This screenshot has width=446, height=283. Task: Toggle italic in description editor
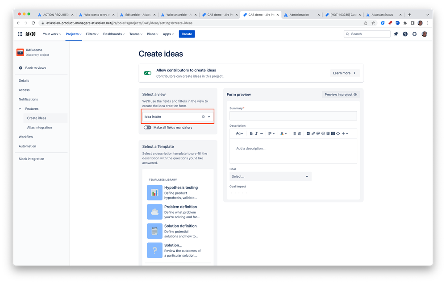pyautogui.click(x=256, y=133)
